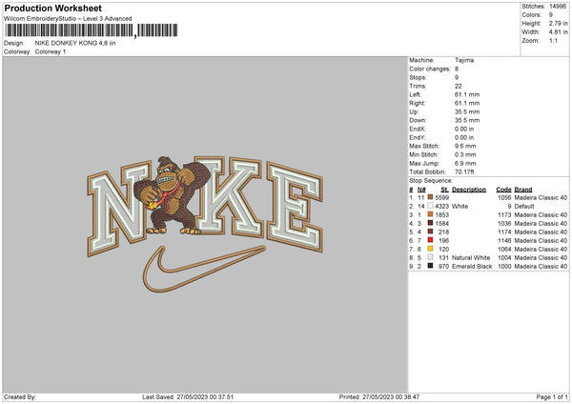Click the Description column header
This screenshot has height=404, width=572.
click(469, 190)
